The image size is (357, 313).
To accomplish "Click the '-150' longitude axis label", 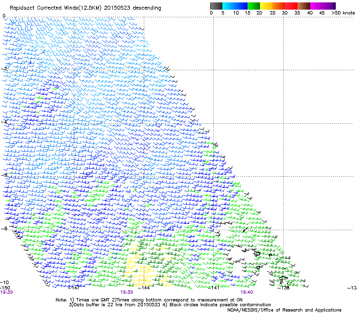I will tap(5, 288).
